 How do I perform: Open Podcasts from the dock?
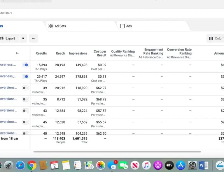point(158,165)
